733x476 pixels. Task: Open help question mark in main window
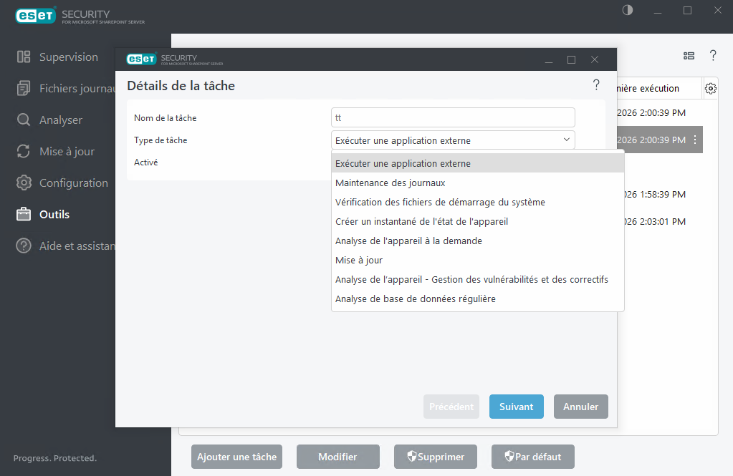pos(713,56)
